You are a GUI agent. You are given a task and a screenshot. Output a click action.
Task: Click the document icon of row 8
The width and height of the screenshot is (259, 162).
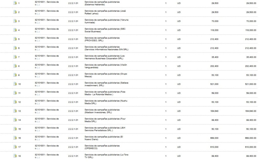15,66
